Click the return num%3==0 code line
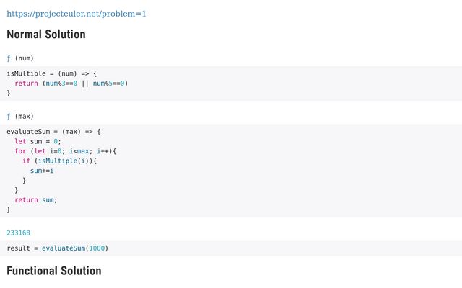Viewport: 462px width, 288px height. (71, 84)
